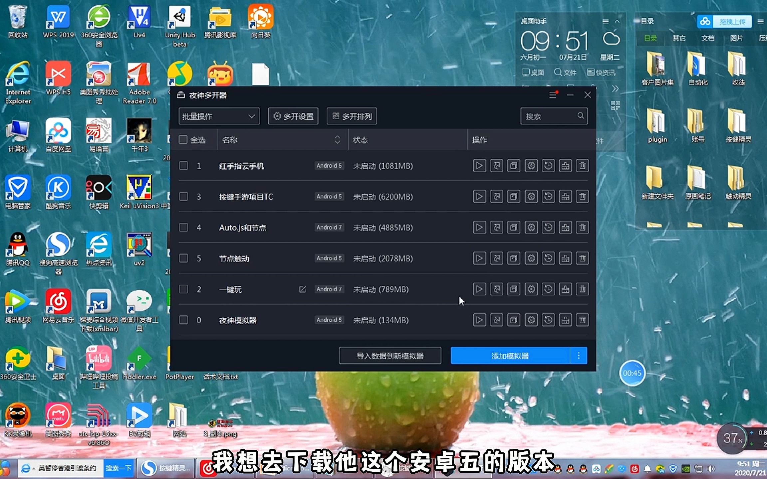
Task: Sort instances using the 名称 column chevron
Action: point(337,140)
